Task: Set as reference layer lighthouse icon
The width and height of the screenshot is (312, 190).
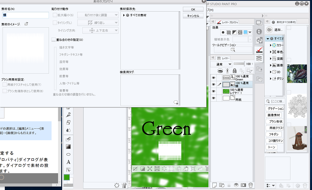Action: point(227,71)
